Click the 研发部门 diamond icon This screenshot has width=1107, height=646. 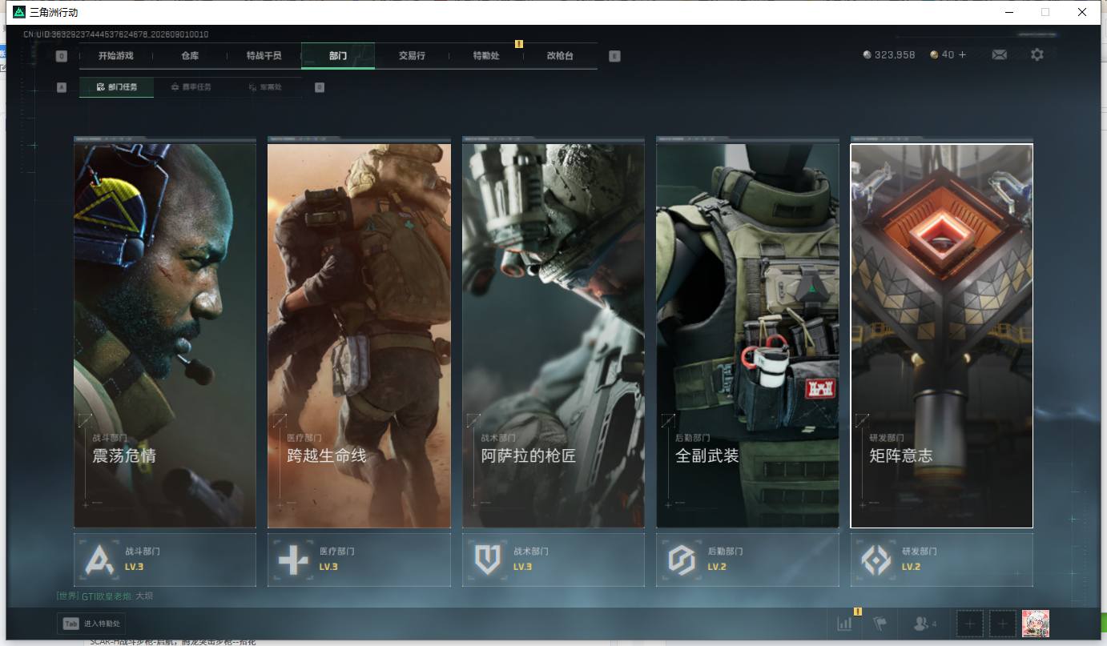pyautogui.click(x=876, y=560)
